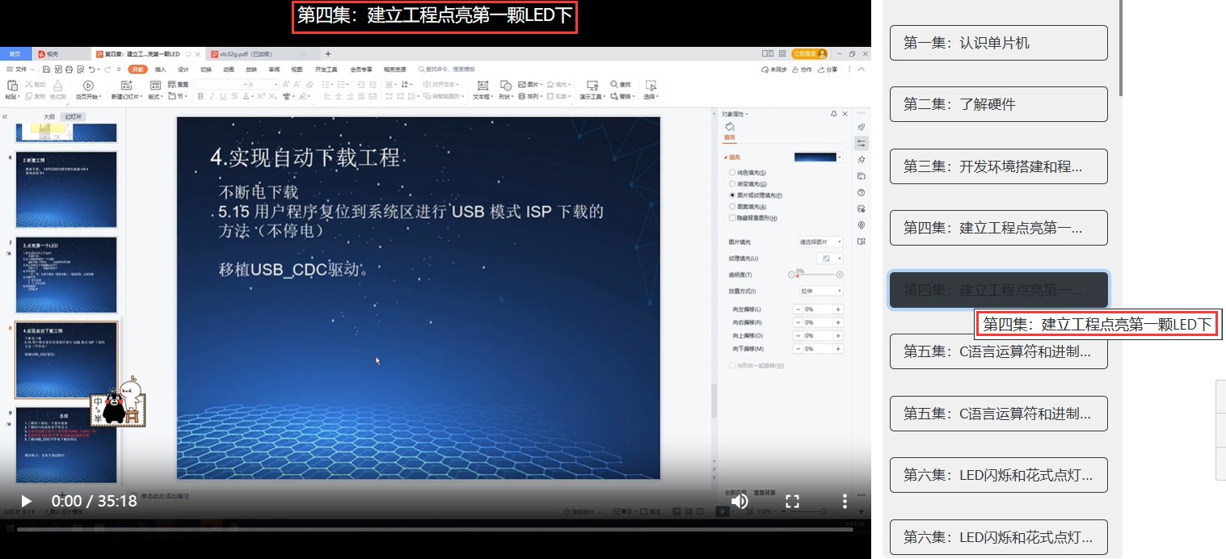Select the 动画 ribbon tab
This screenshot has height=559, width=1226.
(x=229, y=69)
